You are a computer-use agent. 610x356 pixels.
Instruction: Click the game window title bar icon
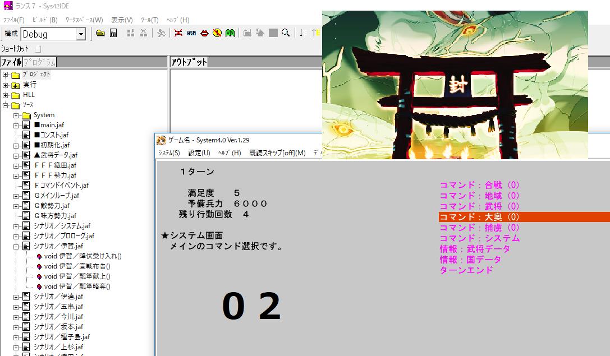point(161,140)
